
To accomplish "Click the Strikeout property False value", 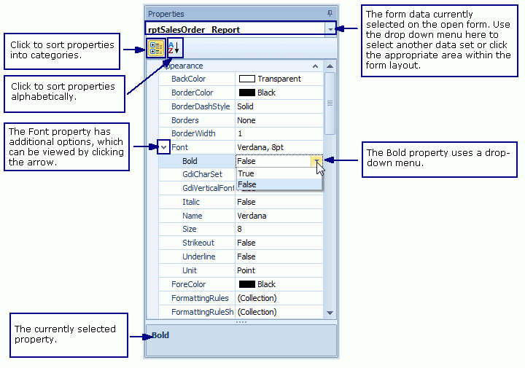I will [x=246, y=243].
